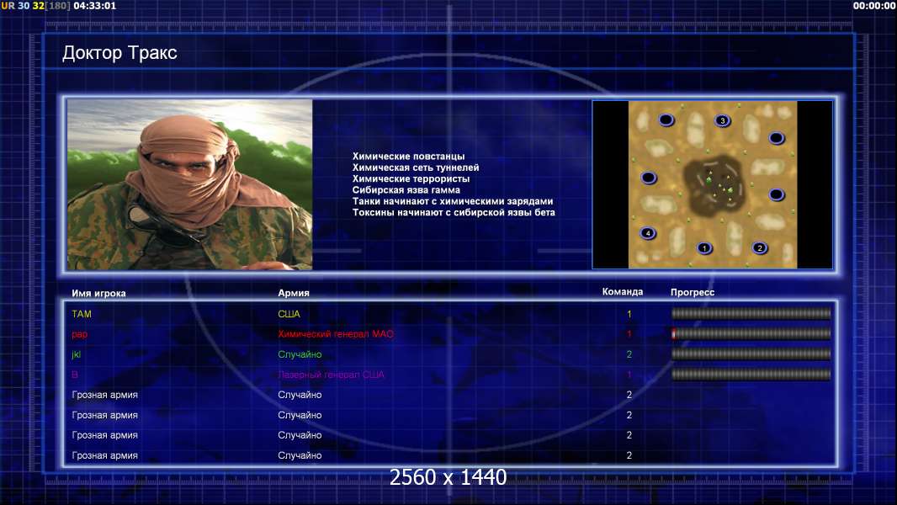Click the green "Случайно" army in jkl's row
This screenshot has width=897, height=505.
tap(300, 354)
